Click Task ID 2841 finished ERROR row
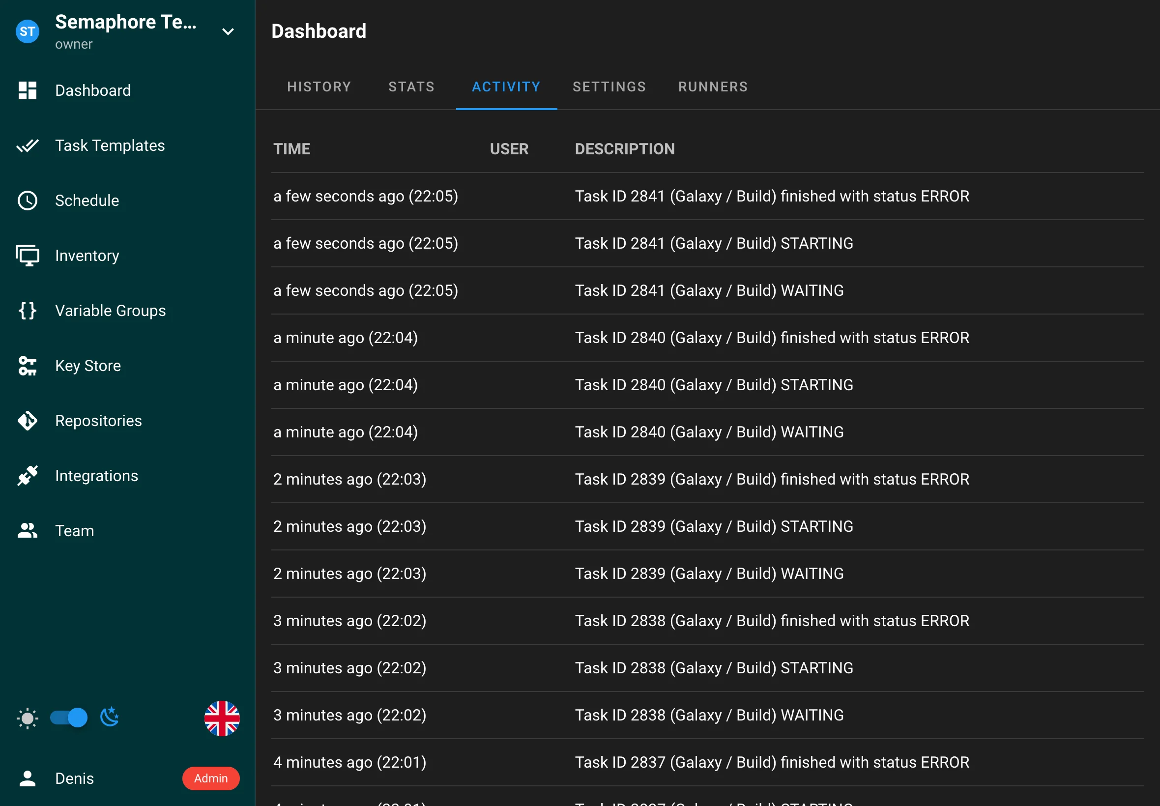This screenshot has width=1160, height=806. (x=772, y=196)
